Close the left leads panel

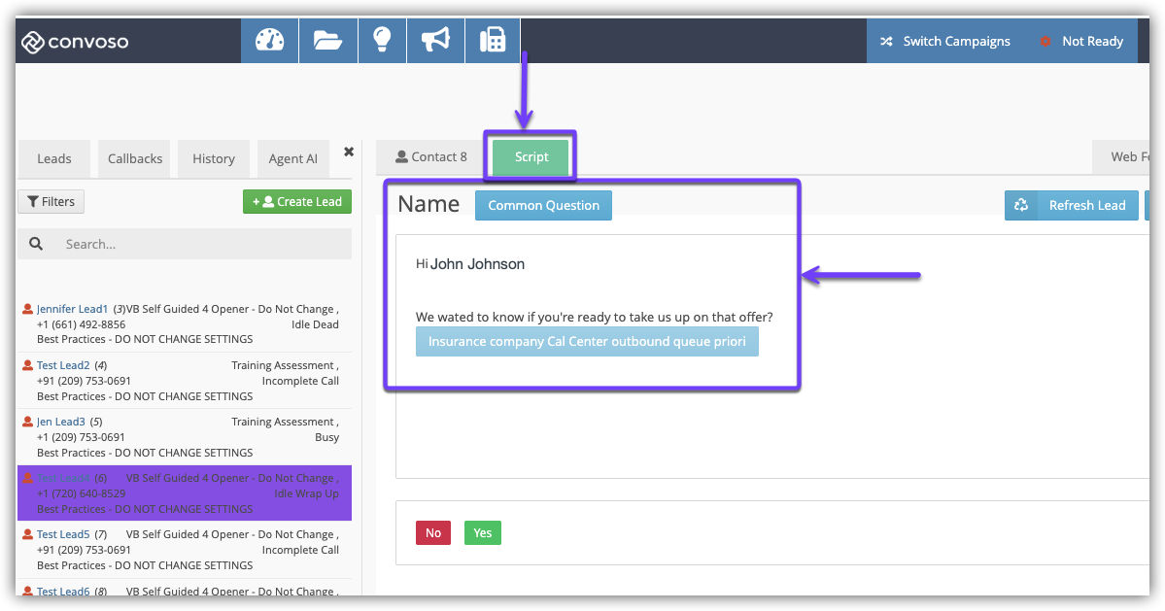click(349, 152)
